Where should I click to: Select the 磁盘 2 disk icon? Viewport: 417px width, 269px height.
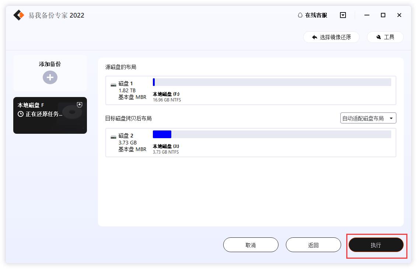[113, 137]
